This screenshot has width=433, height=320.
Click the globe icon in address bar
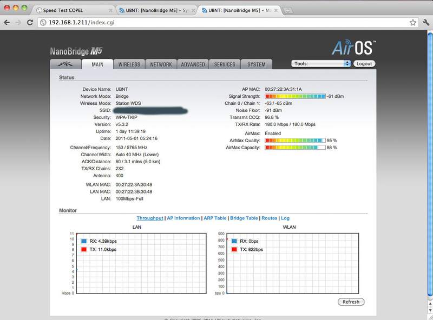[x=43, y=23]
